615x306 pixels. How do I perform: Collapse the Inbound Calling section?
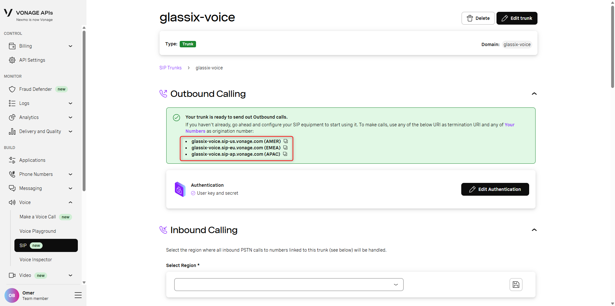[x=534, y=230]
